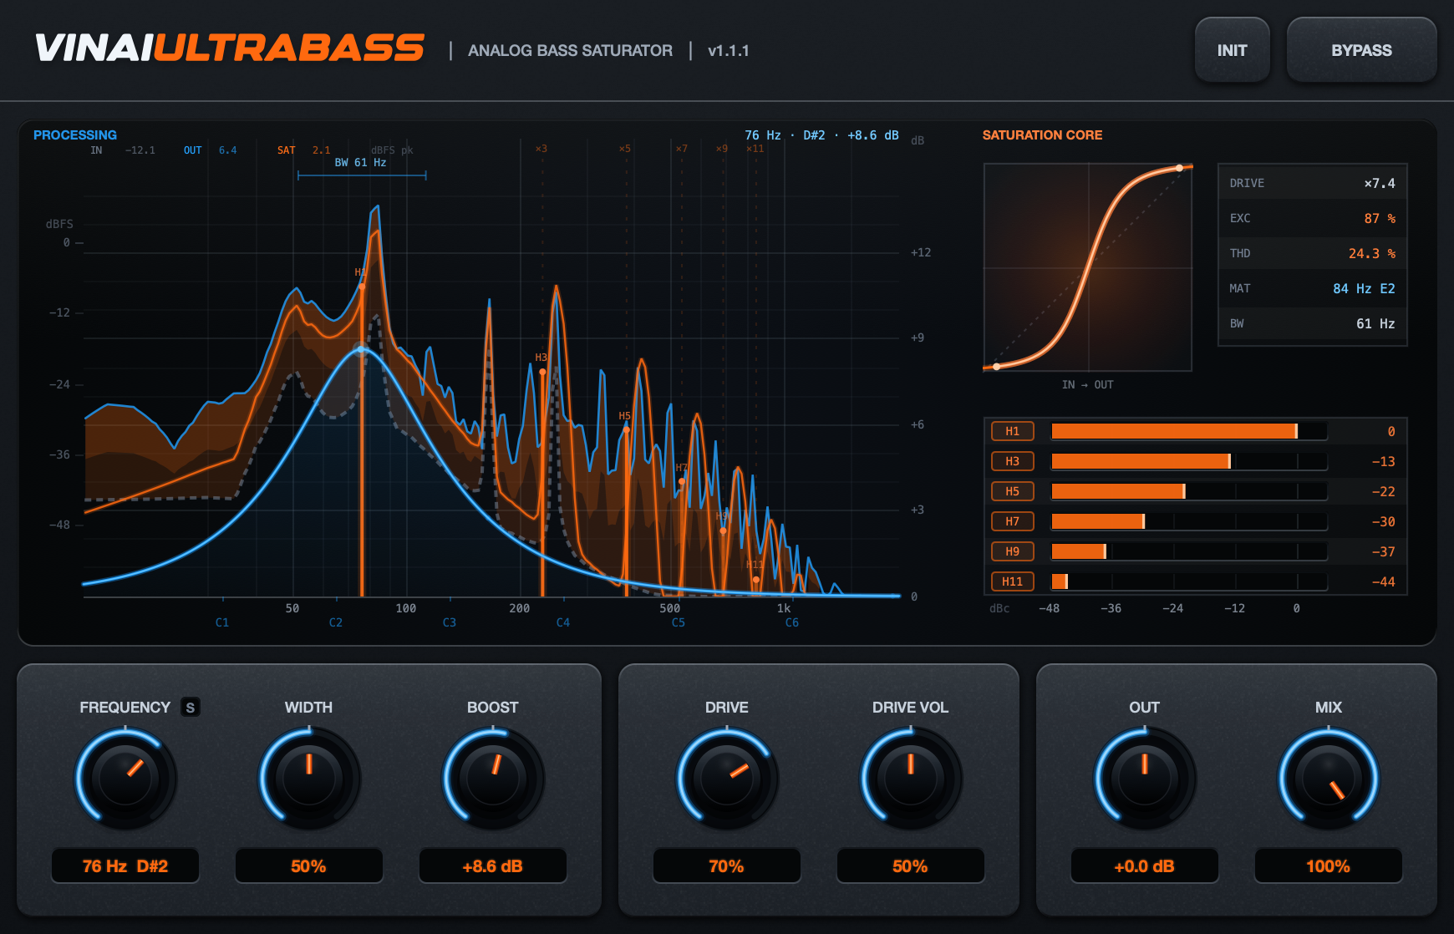Viewport: 1454px width, 934px height.
Task: Click the H3 harmonic level bar
Action: pyautogui.click(x=1189, y=461)
